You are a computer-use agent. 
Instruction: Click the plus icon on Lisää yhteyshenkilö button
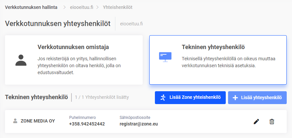[235, 97]
